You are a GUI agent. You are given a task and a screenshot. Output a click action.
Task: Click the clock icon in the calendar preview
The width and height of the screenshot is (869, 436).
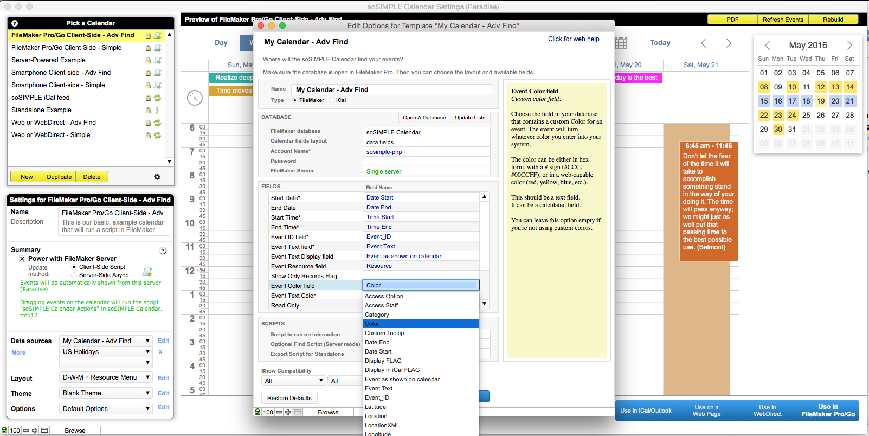point(195,98)
